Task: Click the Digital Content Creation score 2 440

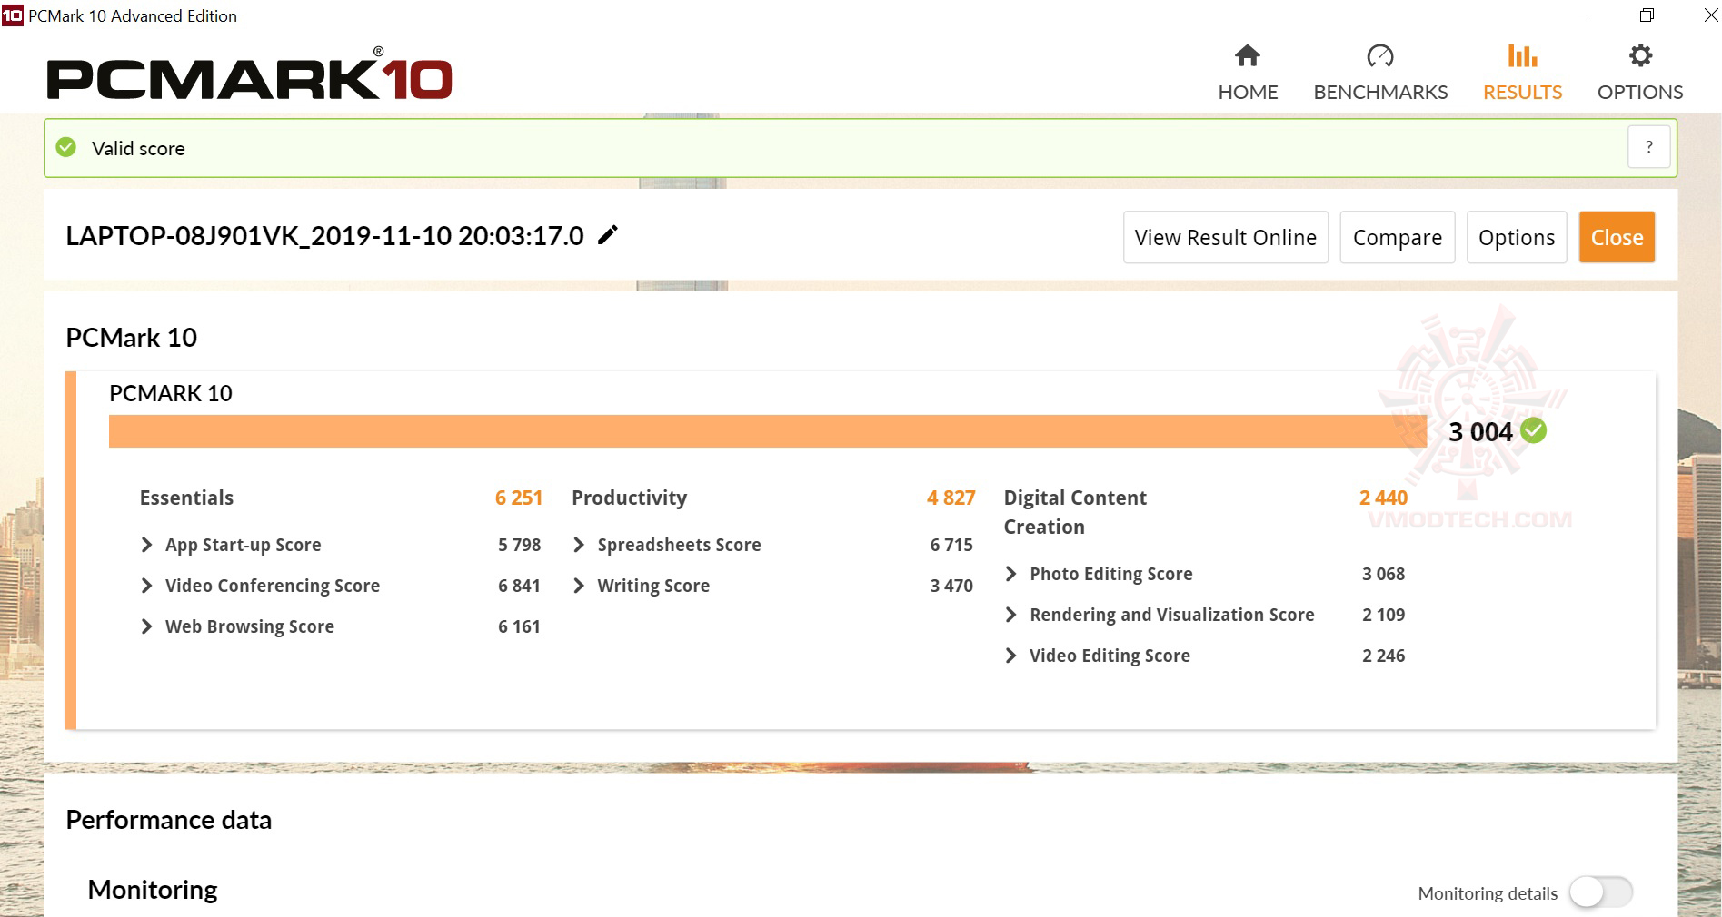Action: (x=1383, y=498)
